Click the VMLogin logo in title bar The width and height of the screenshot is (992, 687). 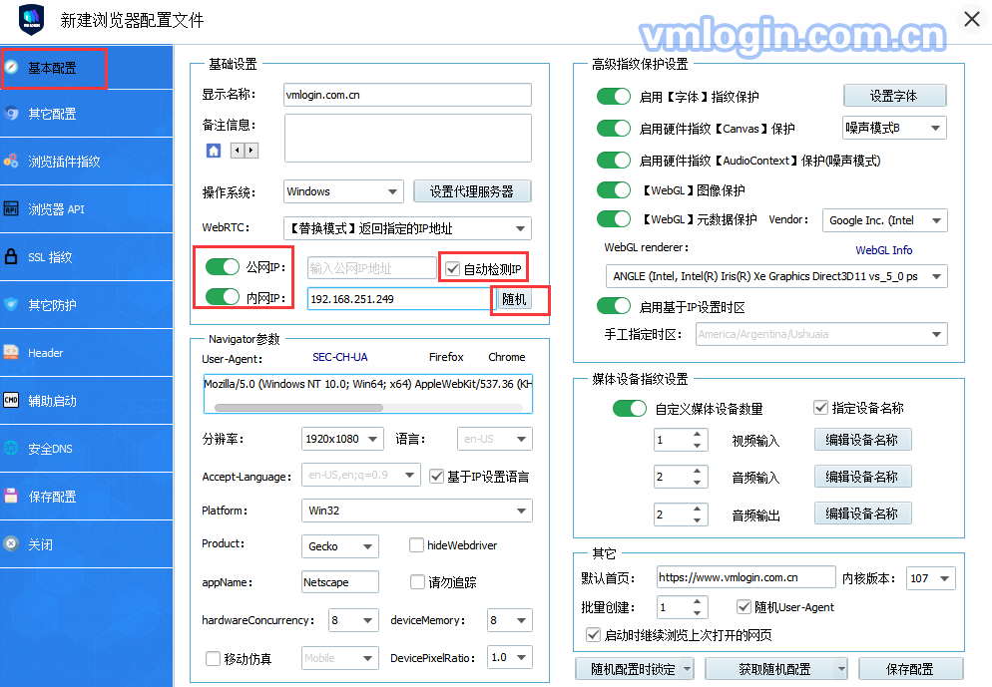click(31, 20)
